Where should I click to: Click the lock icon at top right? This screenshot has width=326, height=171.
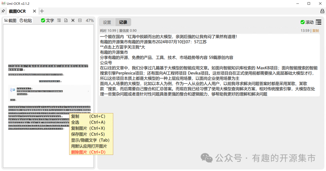(x=322, y=11)
